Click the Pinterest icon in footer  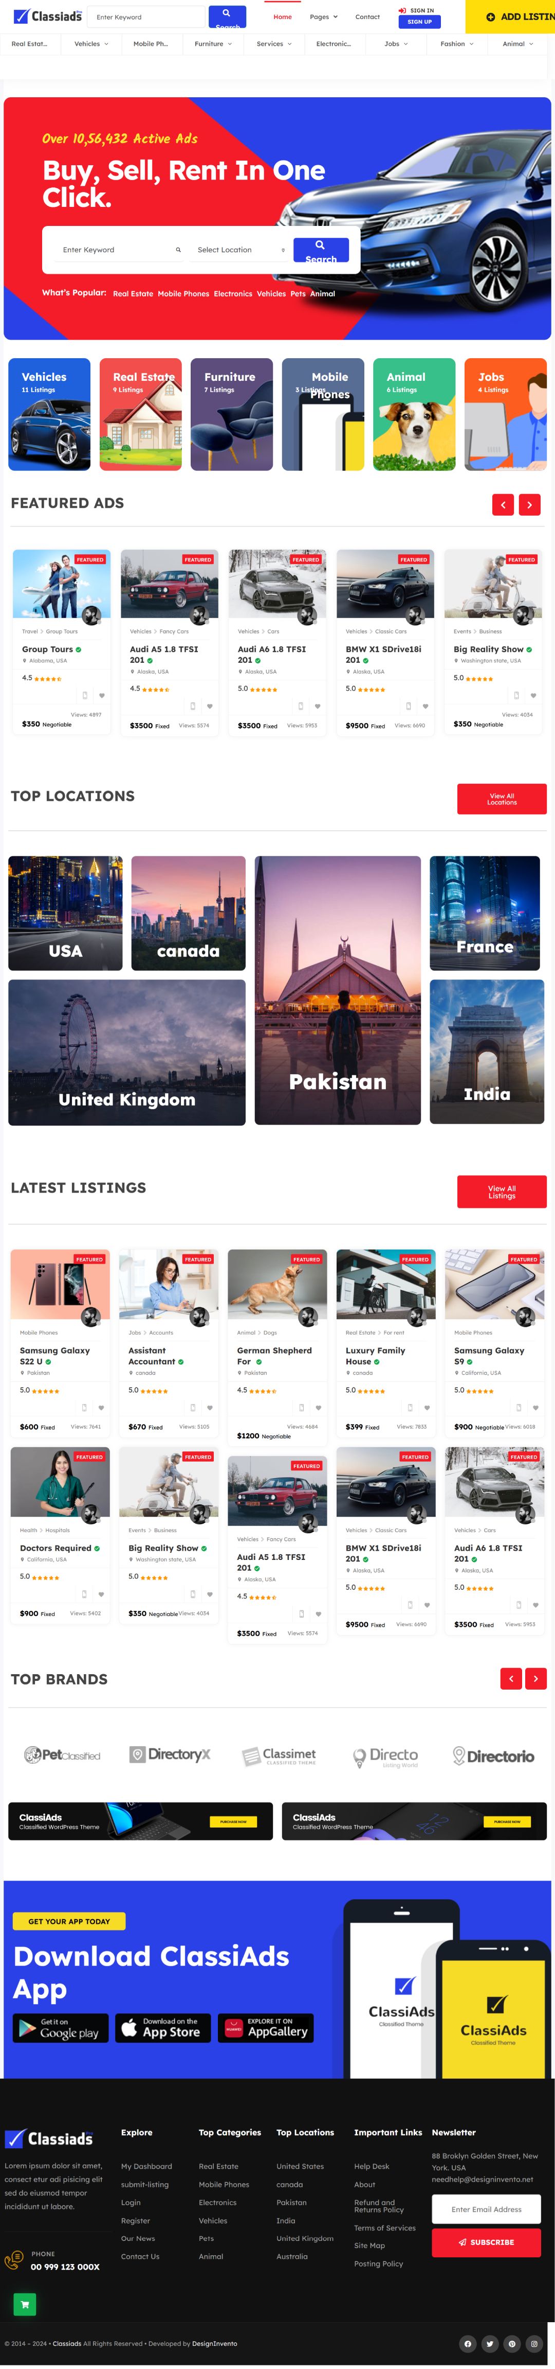(512, 2343)
